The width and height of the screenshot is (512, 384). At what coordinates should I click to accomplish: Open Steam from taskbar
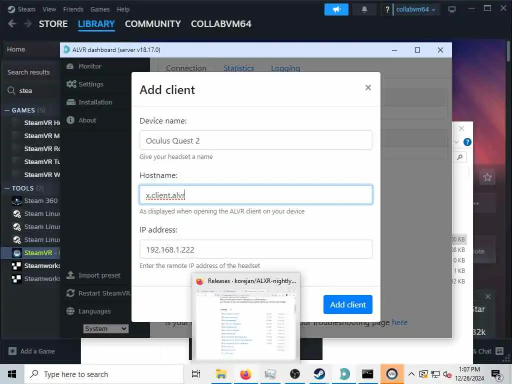click(x=319, y=374)
